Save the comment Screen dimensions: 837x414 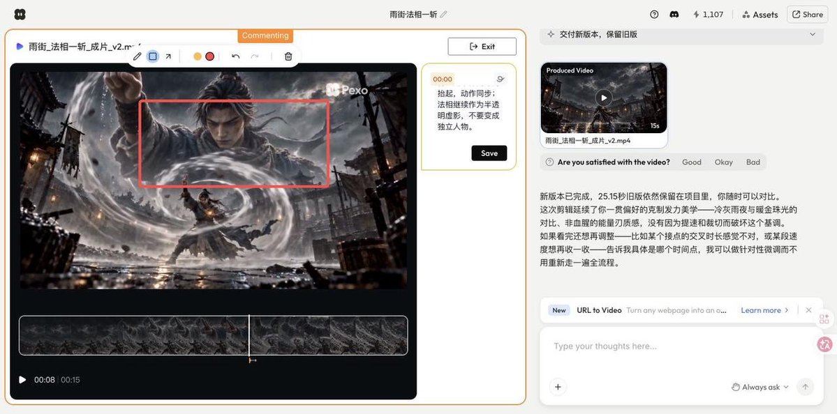tap(489, 153)
